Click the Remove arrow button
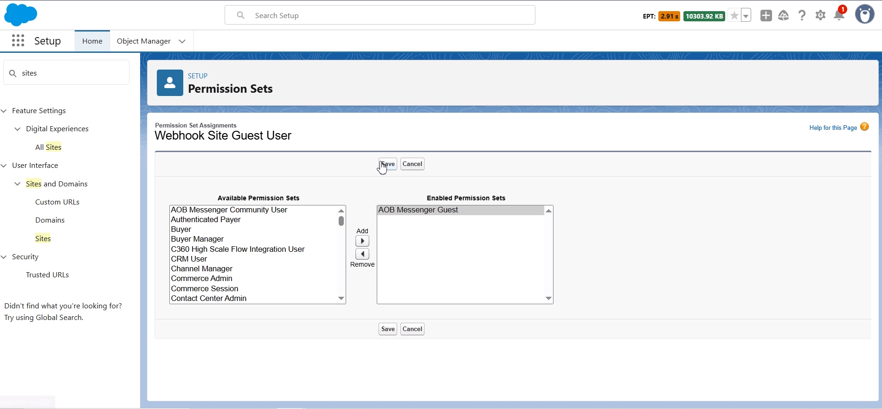 (362, 254)
